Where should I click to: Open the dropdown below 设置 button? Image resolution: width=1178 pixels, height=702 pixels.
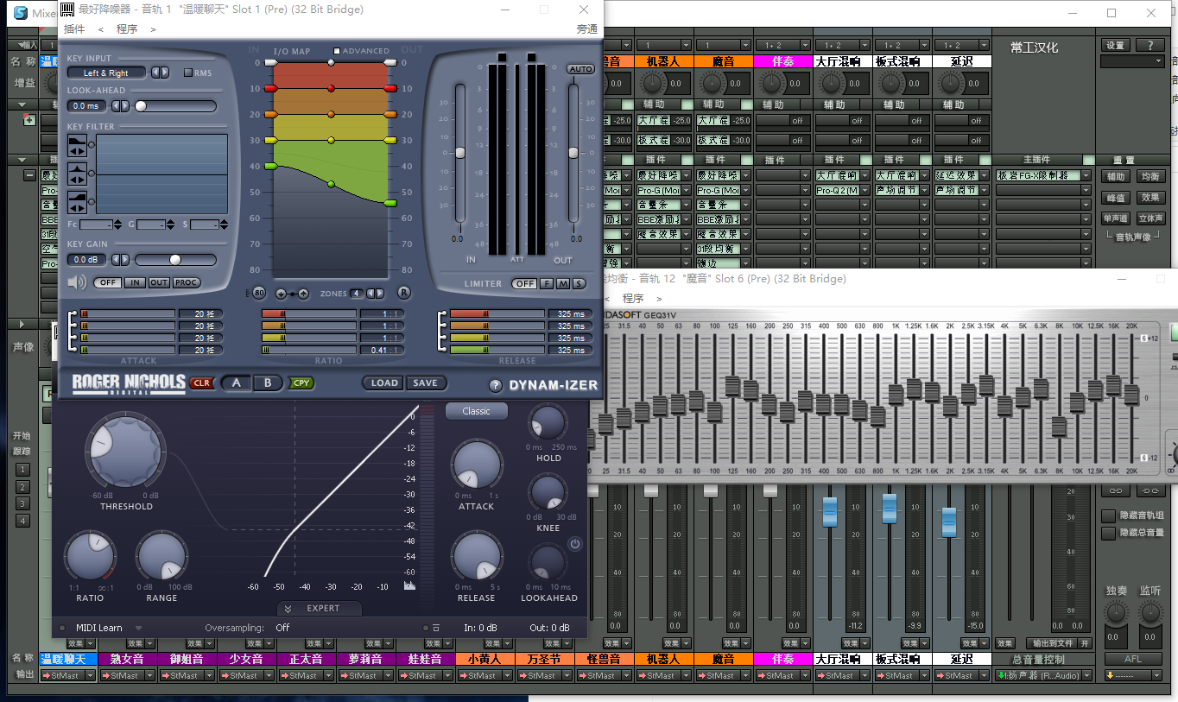click(1132, 61)
